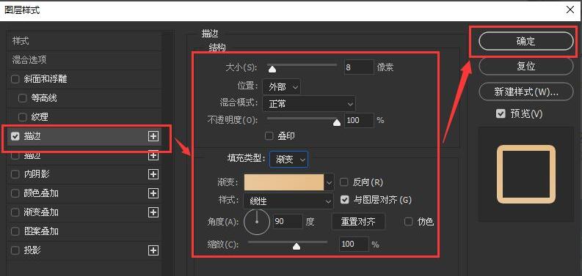
Task: Enable the 仿色 checkbox
Action: [408, 222]
